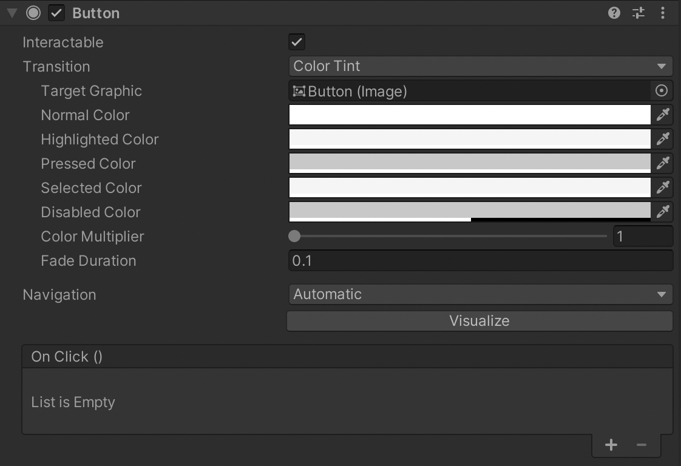681x466 pixels.
Task: Collapse the Button component foldout arrow
Action: point(12,13)
